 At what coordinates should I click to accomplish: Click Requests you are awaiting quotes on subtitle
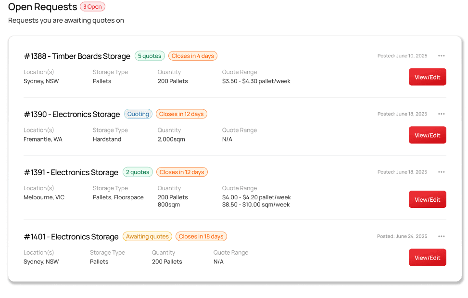click(x=66, y=20)
